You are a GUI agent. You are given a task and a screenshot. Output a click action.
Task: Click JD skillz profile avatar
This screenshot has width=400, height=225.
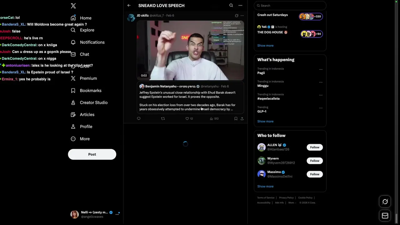click(x=131, y=17)
